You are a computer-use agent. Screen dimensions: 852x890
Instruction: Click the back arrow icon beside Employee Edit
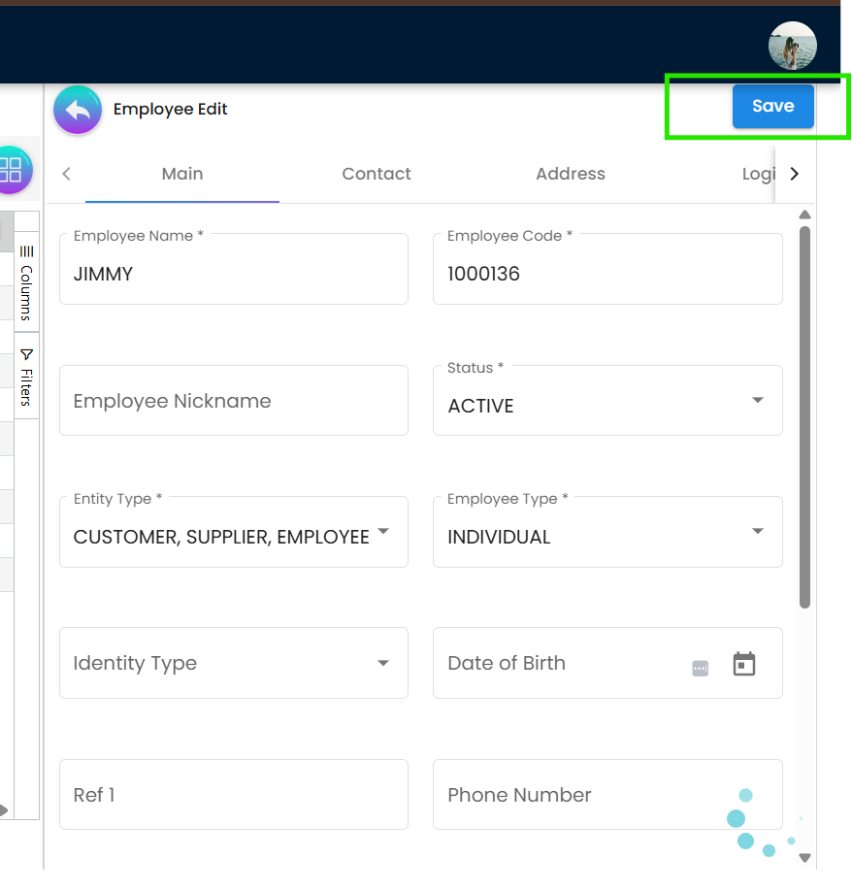(x=78, y=110)
